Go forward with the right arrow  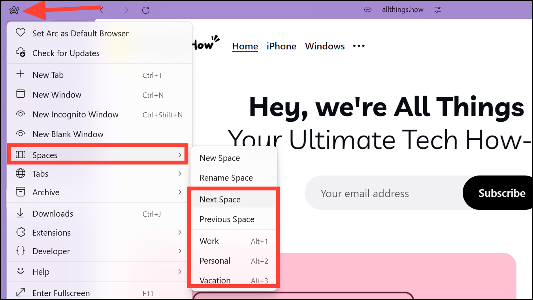[x=124, y=10]
